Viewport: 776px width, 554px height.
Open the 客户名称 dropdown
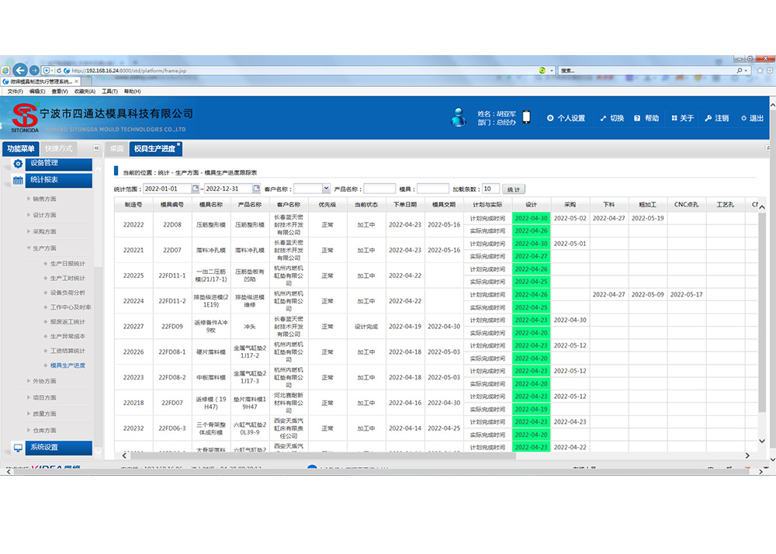(x=326, y=189)
